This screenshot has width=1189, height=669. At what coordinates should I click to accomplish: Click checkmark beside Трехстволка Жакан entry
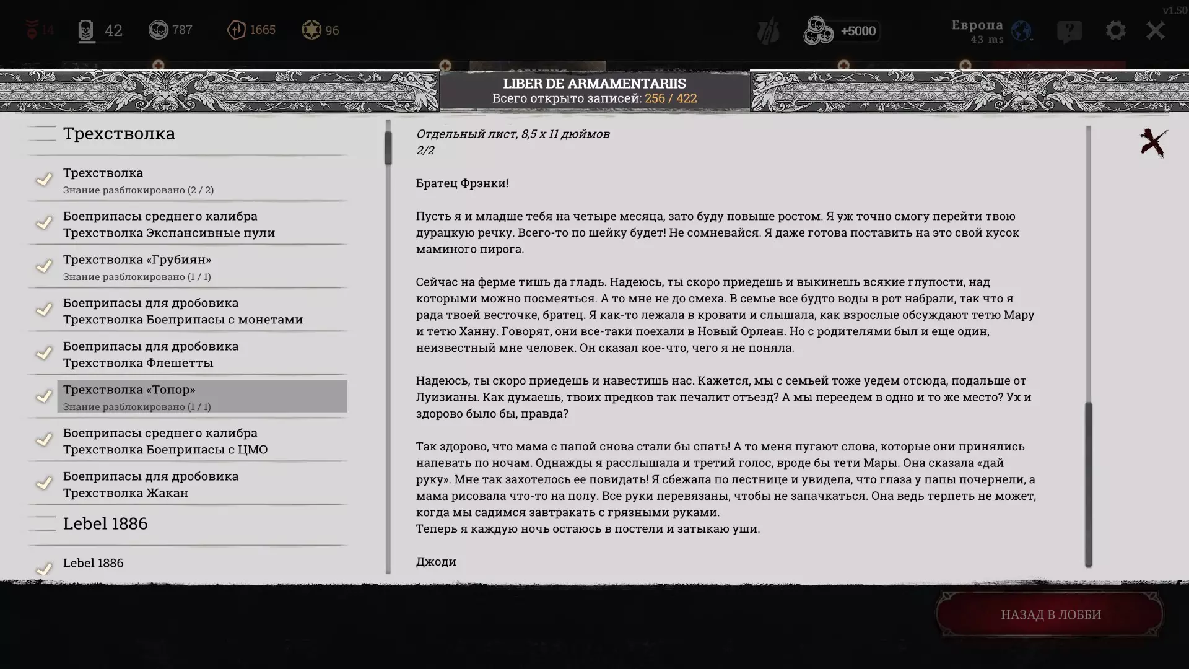(44, 483)
